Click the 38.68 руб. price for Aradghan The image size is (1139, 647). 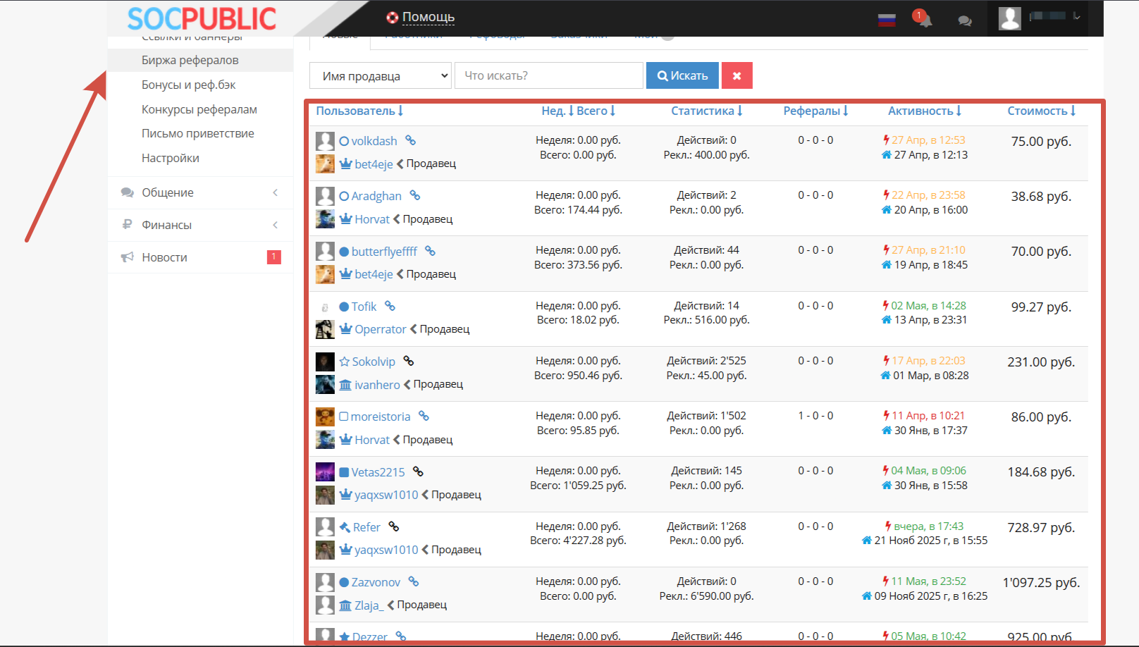(x=1041, y=196)
